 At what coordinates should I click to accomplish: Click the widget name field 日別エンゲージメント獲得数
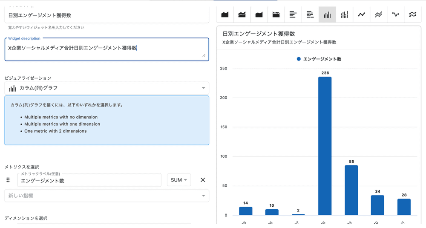tap(106, 15)
